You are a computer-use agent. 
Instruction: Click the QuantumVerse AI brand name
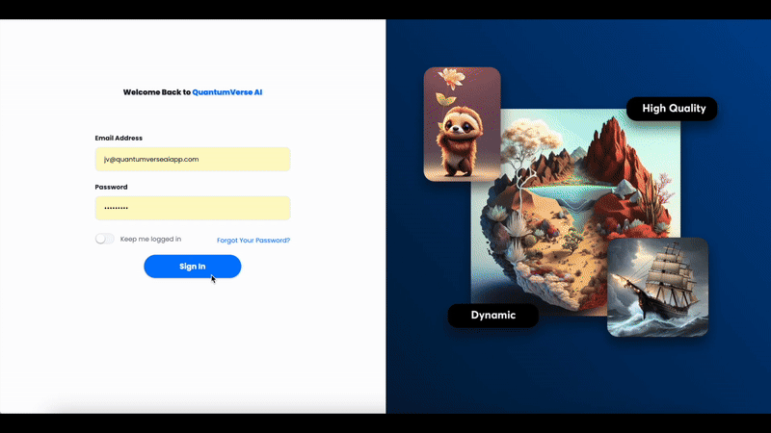(x=227, y=92)
